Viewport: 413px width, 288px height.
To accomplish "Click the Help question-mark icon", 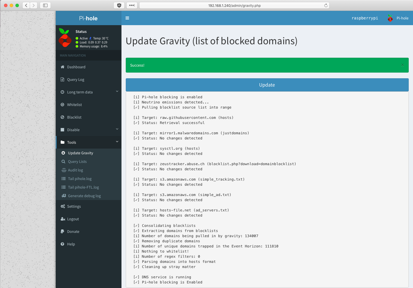I will pyautogui.click(x=62, y=244).
